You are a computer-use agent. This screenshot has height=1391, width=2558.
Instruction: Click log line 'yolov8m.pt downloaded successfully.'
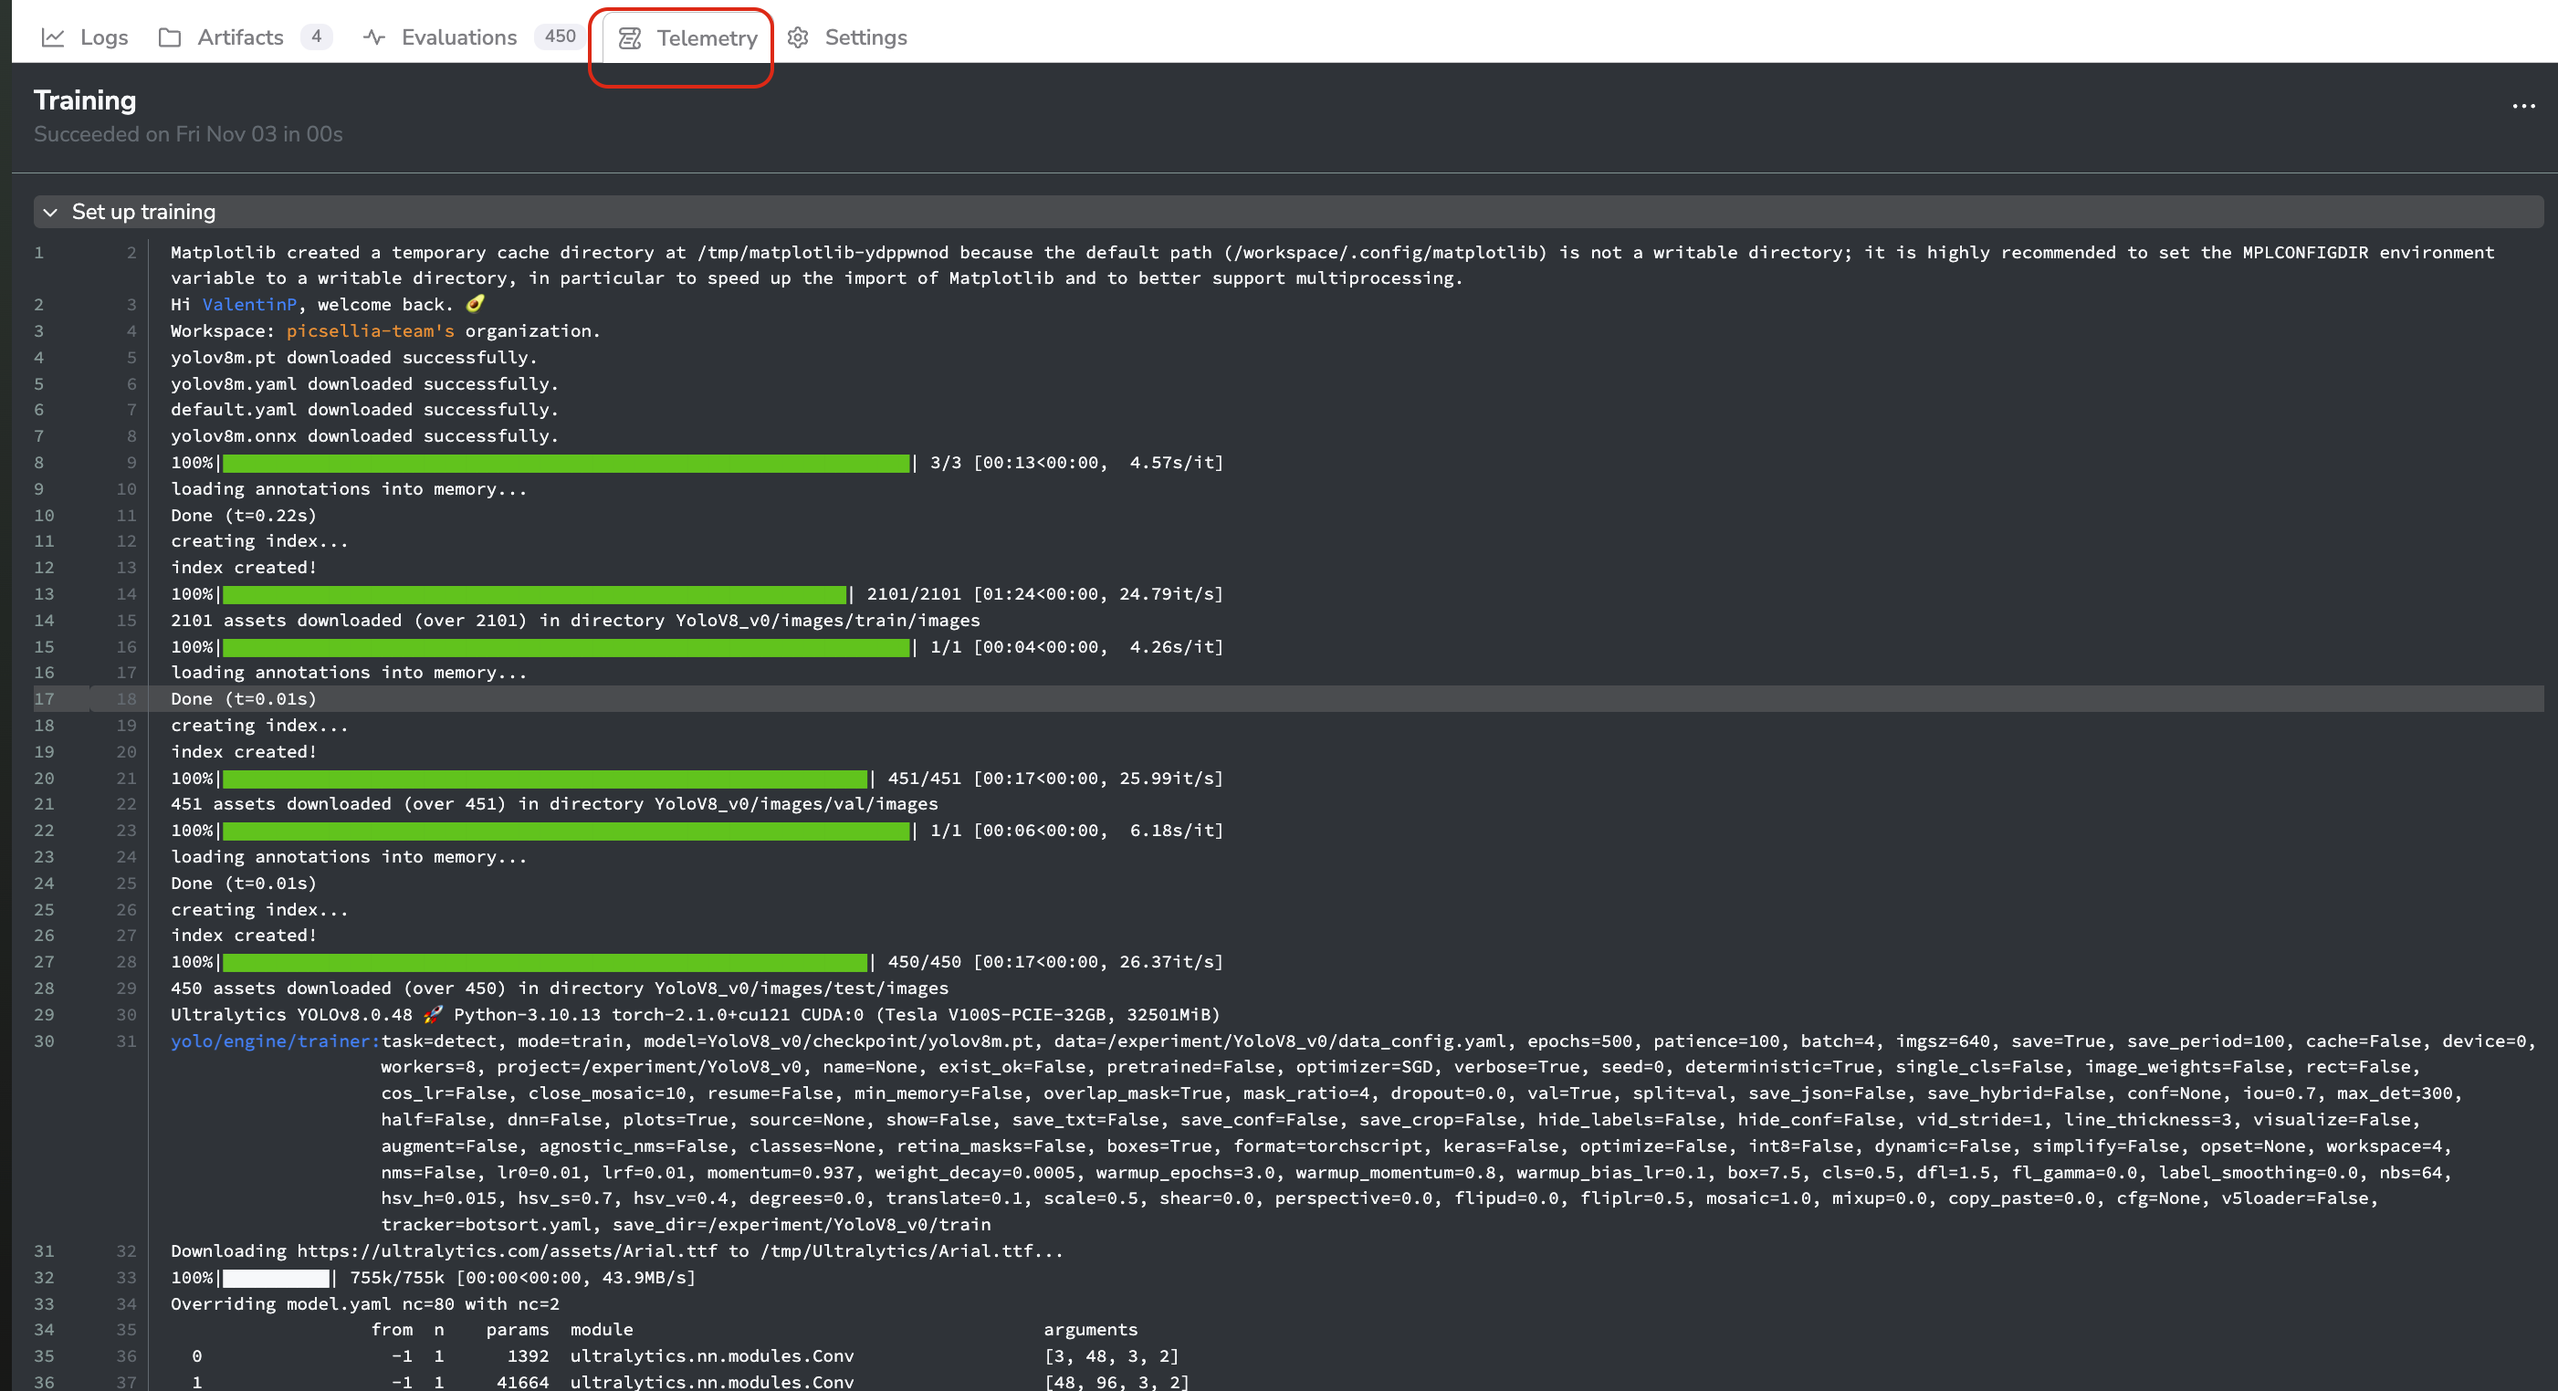tap(353, 358)
